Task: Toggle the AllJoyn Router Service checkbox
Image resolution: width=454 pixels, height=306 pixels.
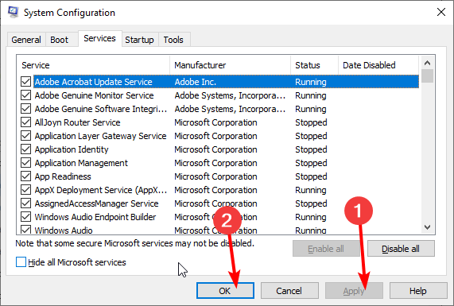Action: (25, 122)
